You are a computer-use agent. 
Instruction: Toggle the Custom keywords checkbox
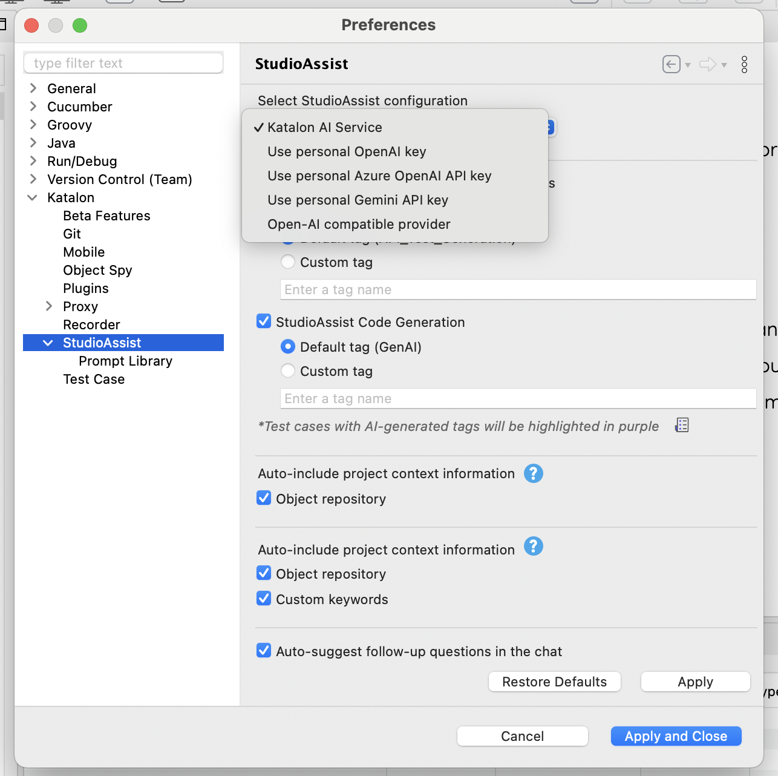pyautogui.click(x=264, y=598)
